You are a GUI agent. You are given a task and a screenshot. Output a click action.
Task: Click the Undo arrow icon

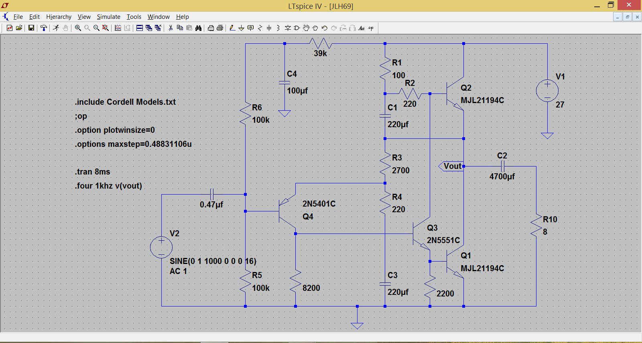(325, 28)
